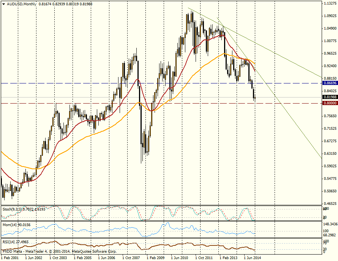
Task: Select the 1 Jun 2010 date label
Action: coord(180,258)
